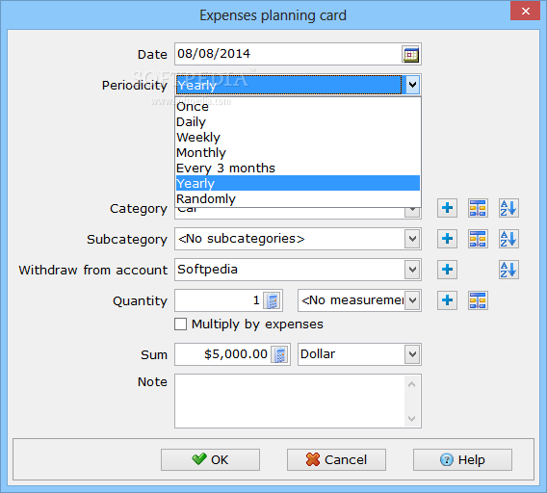The height and width of the screenshot is (493, 547).
Task: Add a new subcategory with plus icon
Action: tap(447, 239)
